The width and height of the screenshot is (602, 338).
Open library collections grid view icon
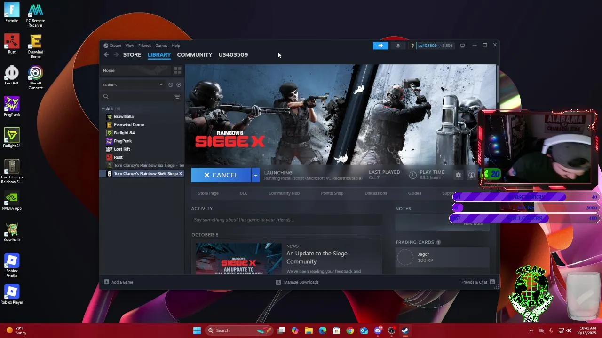tap(177, 70)
